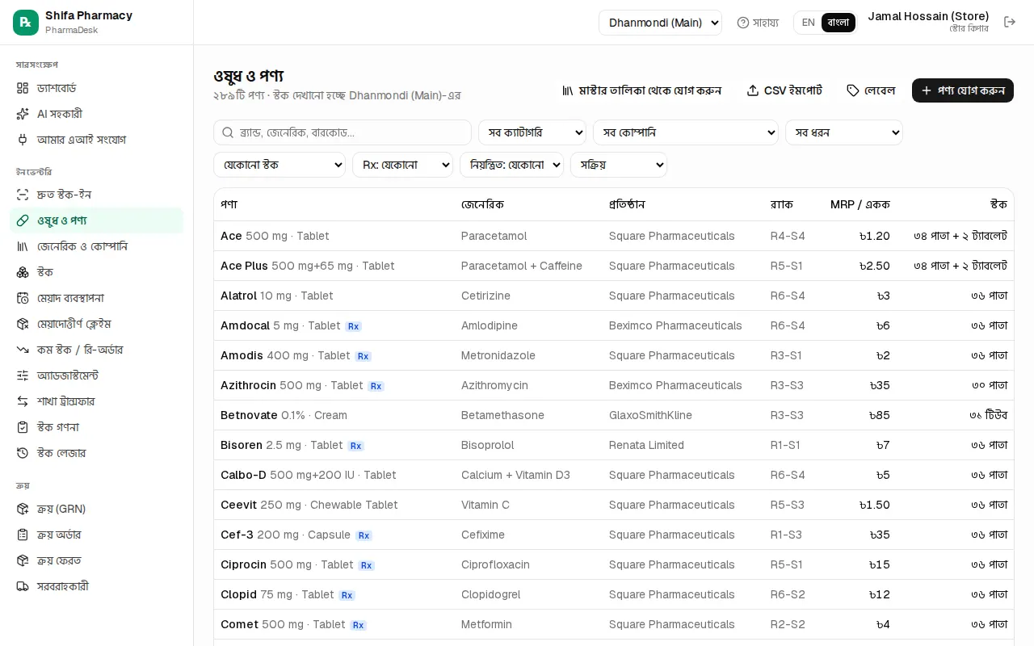Open ক্রয় (GRN) in the sidebar

click(97, 509)
